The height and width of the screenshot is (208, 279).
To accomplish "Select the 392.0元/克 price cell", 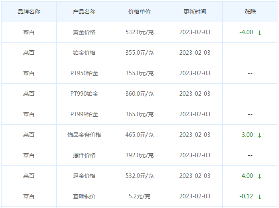I will (x=139, y=155).
